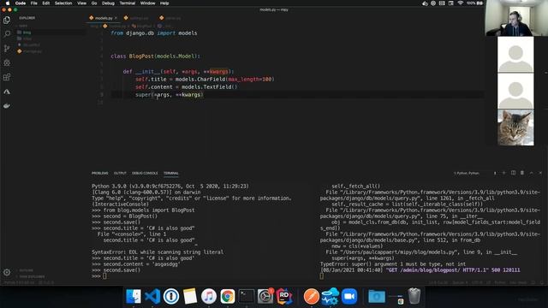Open the View menu

[82, 3]
